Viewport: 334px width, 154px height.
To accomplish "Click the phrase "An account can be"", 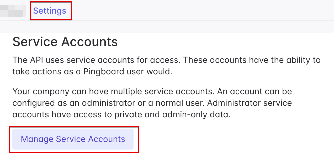I will [259, 91].
